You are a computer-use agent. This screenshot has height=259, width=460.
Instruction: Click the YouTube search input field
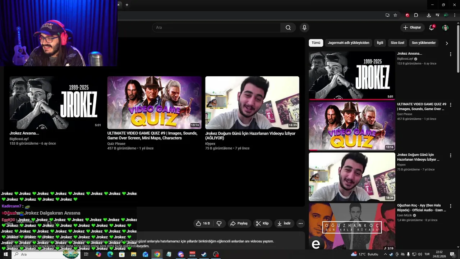pos(216,28)
